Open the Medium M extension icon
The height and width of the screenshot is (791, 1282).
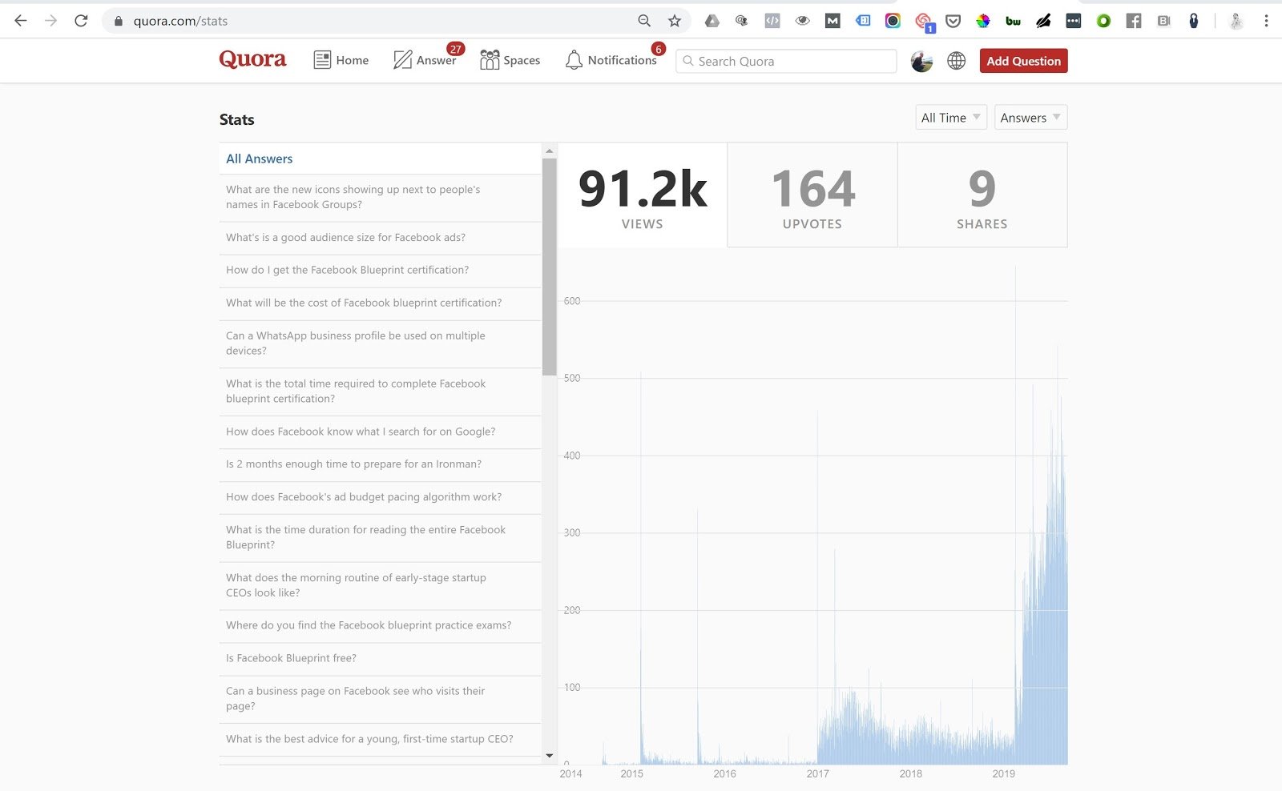pos(832,21)
